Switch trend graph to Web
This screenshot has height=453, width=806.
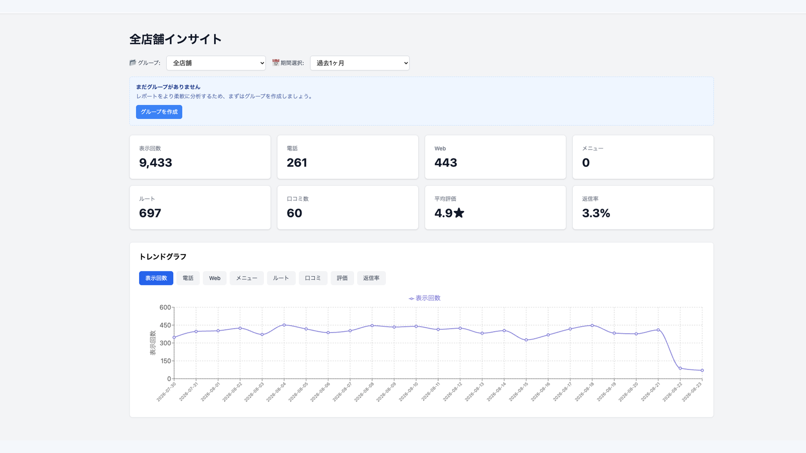[x=215, y=278]
